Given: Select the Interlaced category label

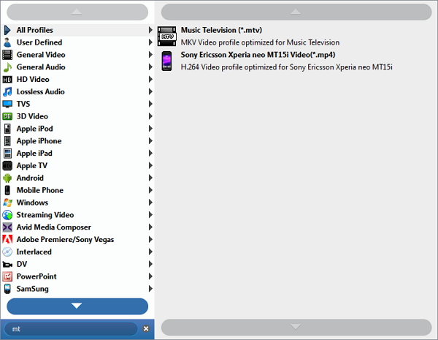Looking at the screenshot, I should (x=34, y=252).
